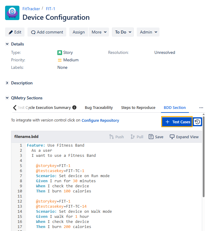Switch to the Steps to Reproduce tab
Viewport: 212px width, 231px height.
(138, 108)
